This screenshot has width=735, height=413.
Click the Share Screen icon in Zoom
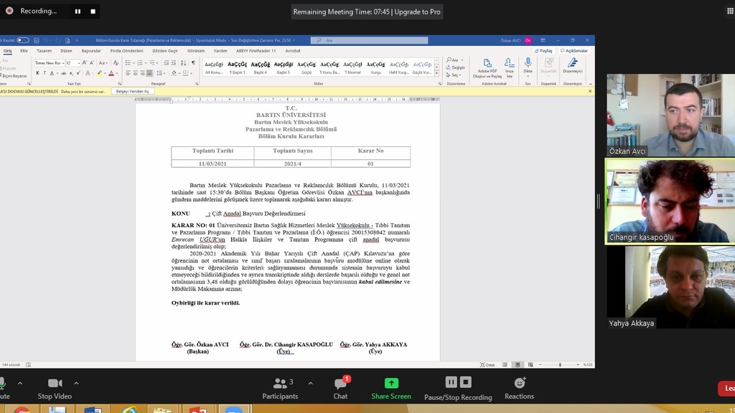click(391, 384)
